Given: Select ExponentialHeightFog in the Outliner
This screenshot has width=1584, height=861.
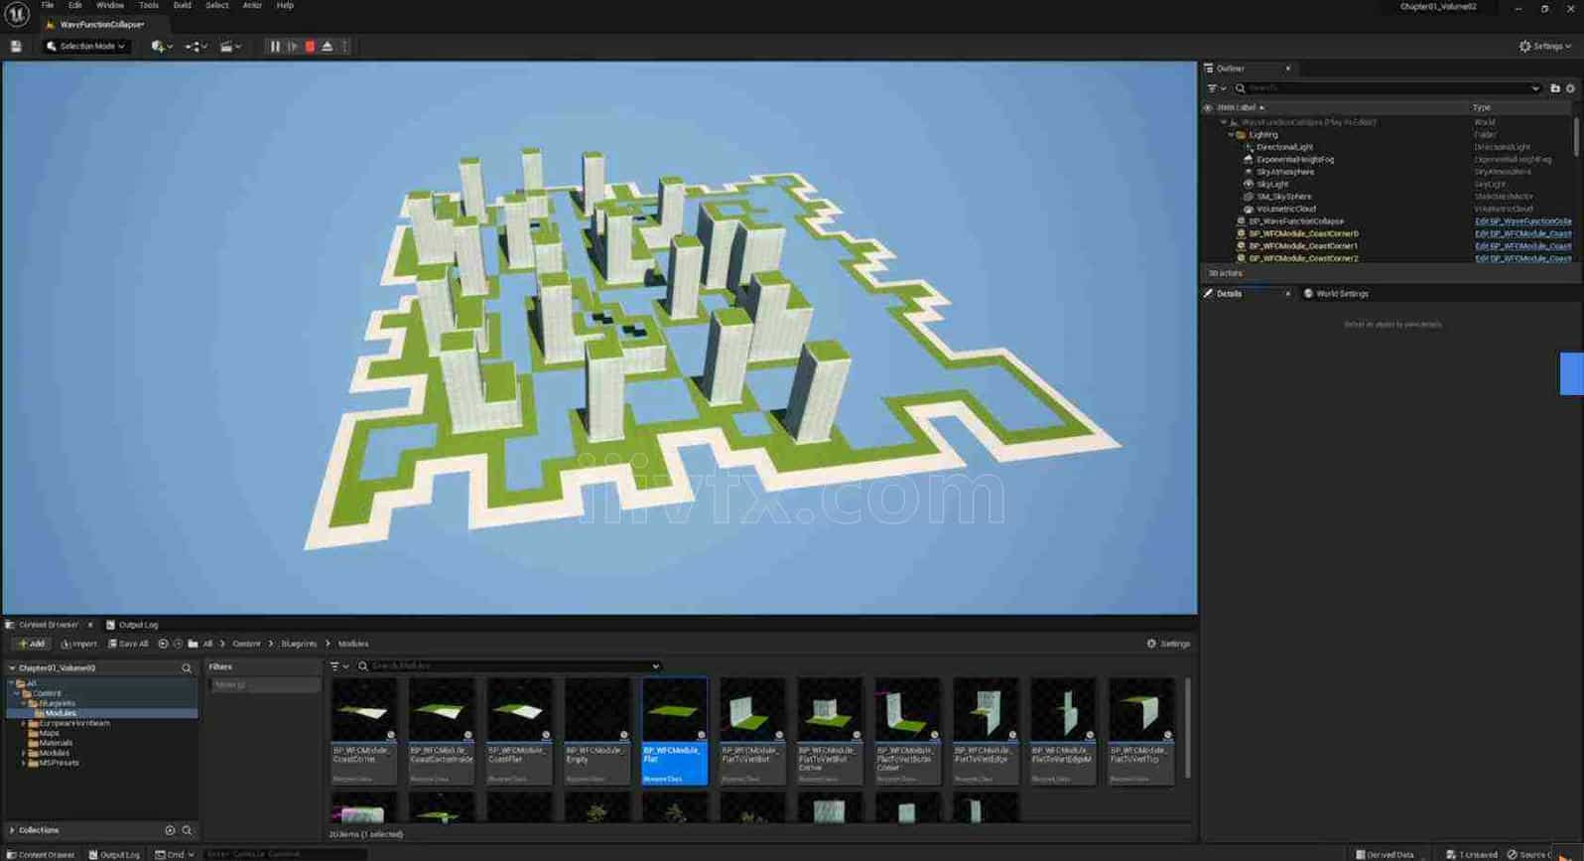Looking at the screenshot, I should pyautogui.click(x=1294, y=160).
